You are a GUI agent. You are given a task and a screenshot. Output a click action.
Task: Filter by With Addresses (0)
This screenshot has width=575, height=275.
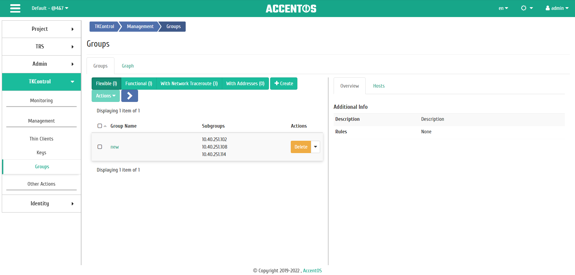point(245,84)
